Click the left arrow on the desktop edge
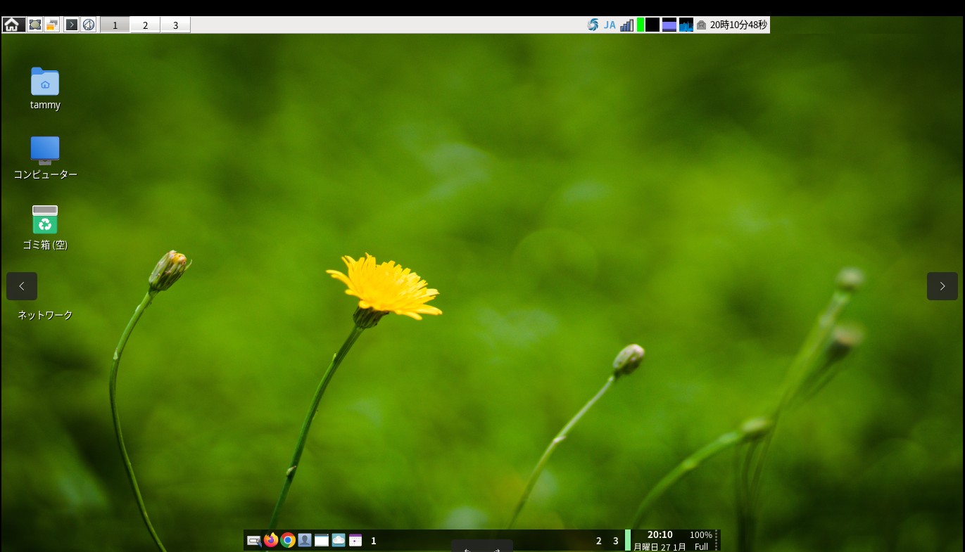Viewport: 965px width, 552px height. [x=22, y=286]
